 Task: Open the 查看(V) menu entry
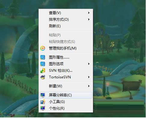[66, 13]
